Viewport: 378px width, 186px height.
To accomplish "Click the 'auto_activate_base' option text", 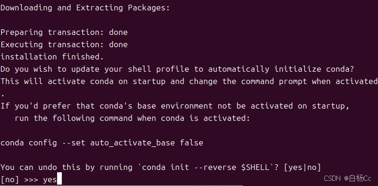I will [132, 143].
